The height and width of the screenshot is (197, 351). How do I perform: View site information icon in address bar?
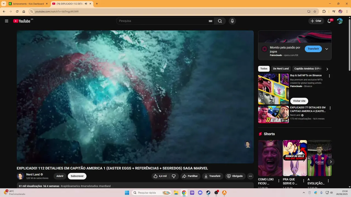[32, 11]
